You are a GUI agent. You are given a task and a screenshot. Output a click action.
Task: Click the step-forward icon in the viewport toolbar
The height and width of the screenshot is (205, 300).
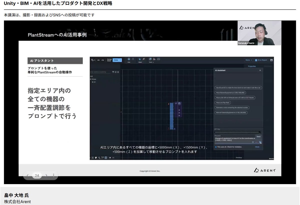[x=113, y=158]
